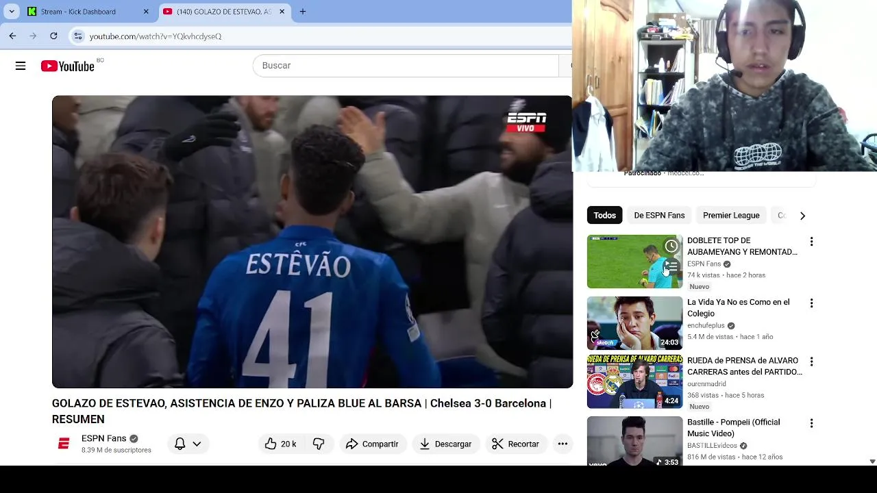Click the video player to toggle playback
This screenshot has height=493, width=877.
pyautogui.click(x=312, y=242)
